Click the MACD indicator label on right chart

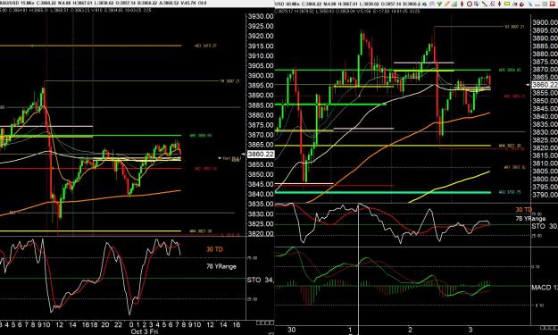545,288
